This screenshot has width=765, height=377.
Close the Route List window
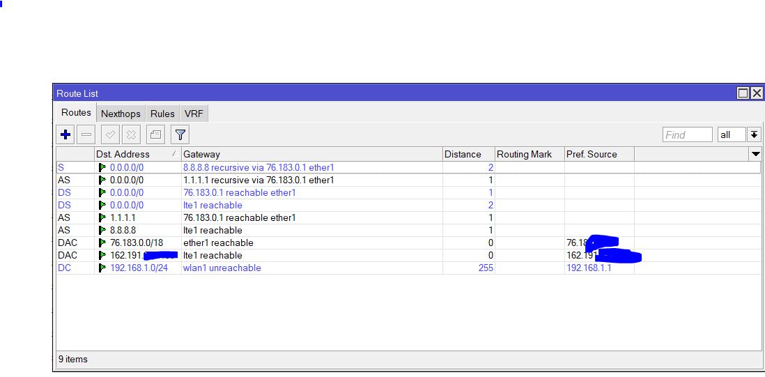[756, 93]
